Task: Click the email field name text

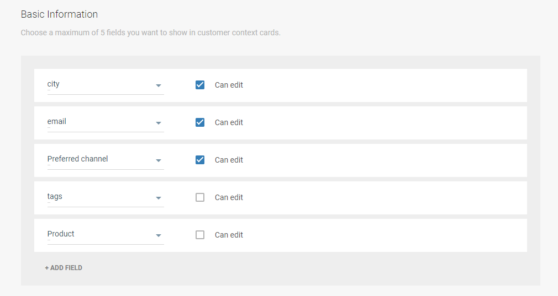Action: click(x=57, y=122)
